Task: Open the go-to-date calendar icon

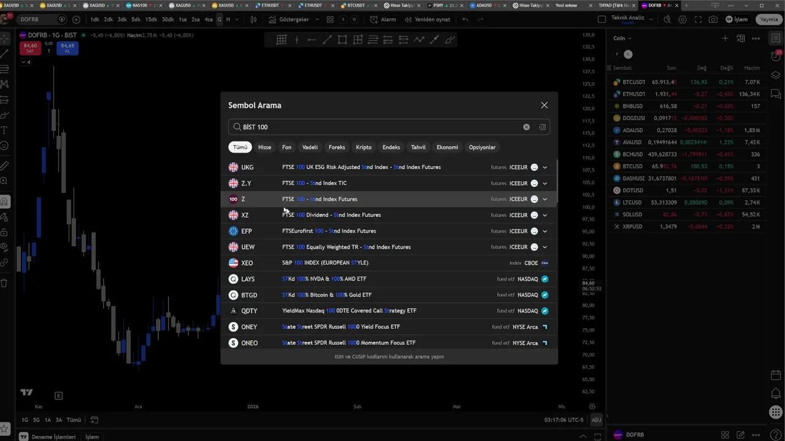Action: (x=94, y=420)
